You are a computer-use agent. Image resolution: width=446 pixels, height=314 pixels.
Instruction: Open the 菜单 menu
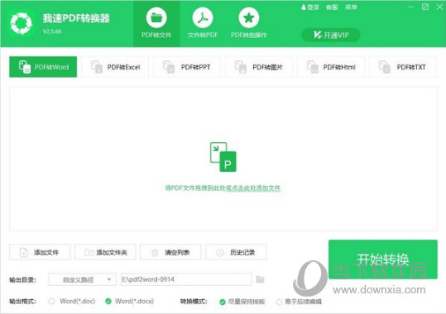click(x=351, y=7)
